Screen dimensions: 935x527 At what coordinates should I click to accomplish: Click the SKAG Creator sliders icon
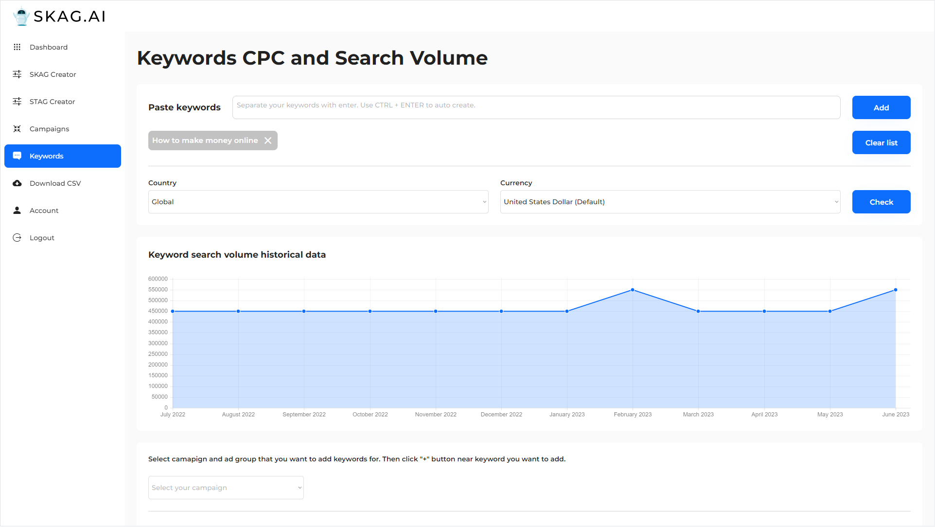[17, 74]
